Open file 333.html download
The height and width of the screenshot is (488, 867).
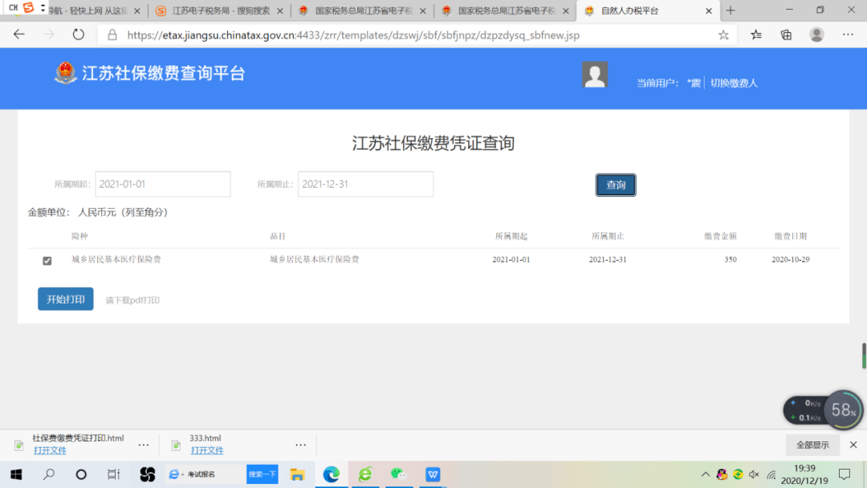207,450
